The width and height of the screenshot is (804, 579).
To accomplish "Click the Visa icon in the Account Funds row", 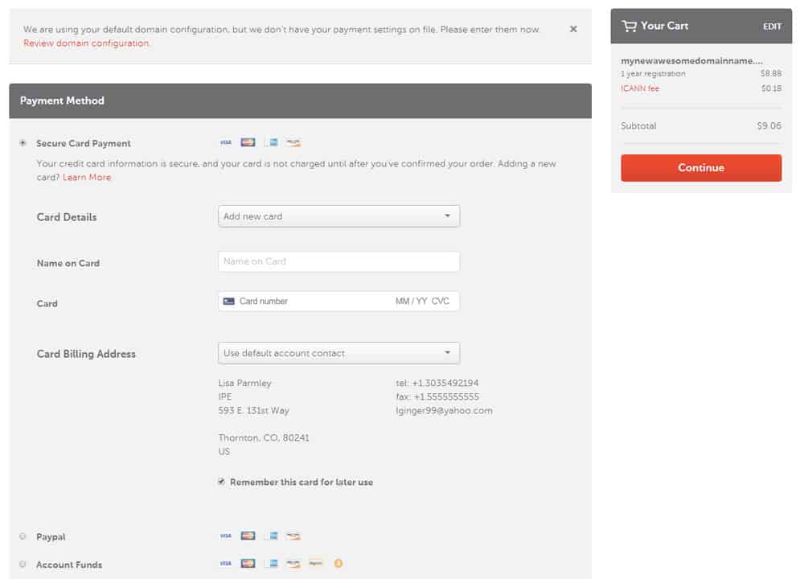I will coord(226,564).
